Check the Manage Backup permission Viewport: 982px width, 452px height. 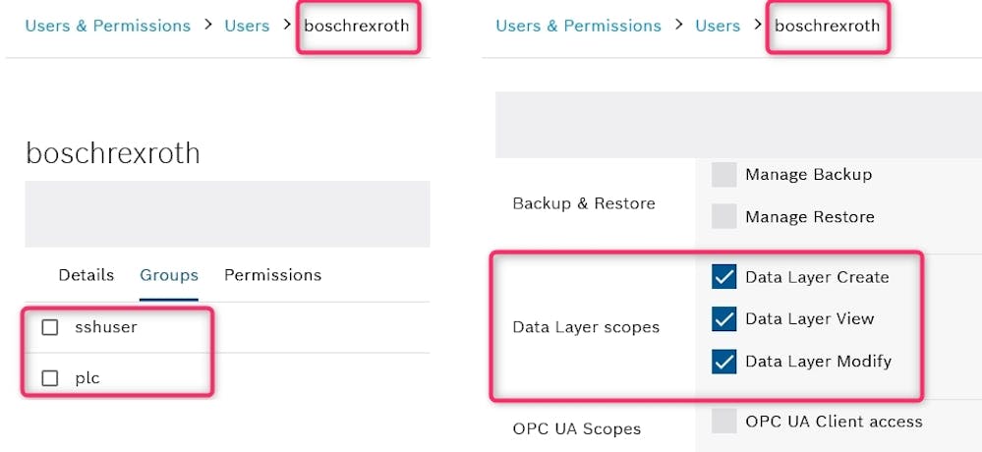[723, 175]
